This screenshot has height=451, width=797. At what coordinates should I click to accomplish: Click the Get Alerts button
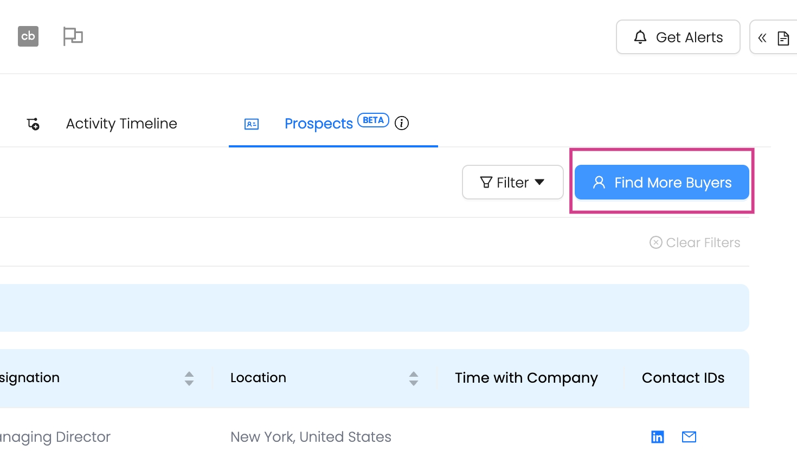point(678,37)
